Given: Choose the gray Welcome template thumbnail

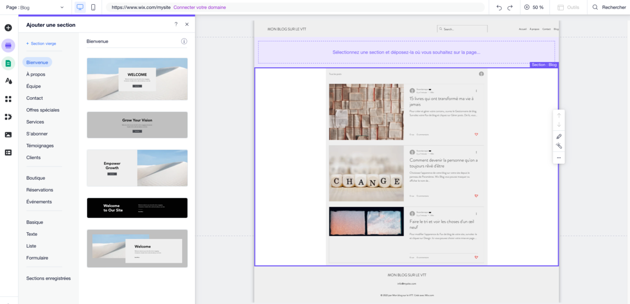Looking at the screenshot, I should [137, 248].
